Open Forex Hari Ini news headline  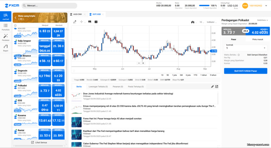(x=112, y=118)
